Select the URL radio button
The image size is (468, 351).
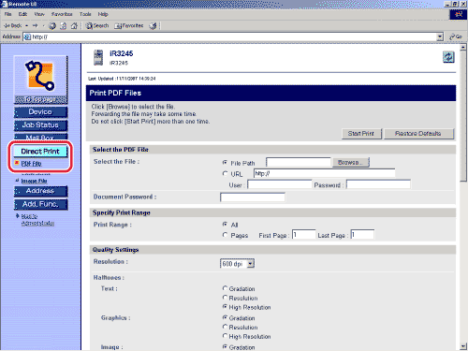tap(225, 173)
